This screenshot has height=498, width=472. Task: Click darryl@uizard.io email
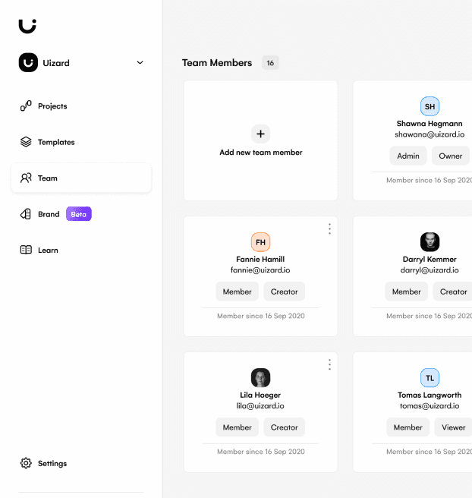click(430, 270)
